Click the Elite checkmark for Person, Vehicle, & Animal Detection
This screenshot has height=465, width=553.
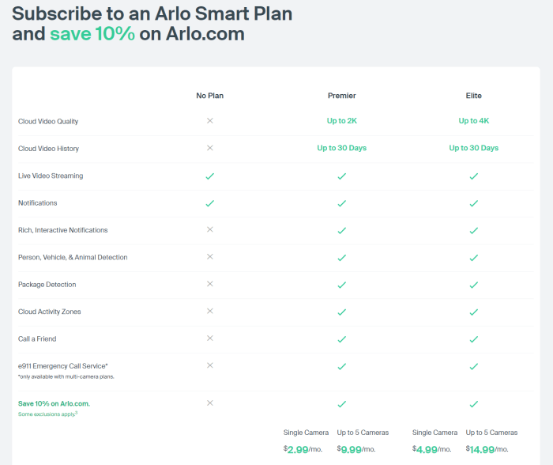pyautogui.click(x=474, y=258)
